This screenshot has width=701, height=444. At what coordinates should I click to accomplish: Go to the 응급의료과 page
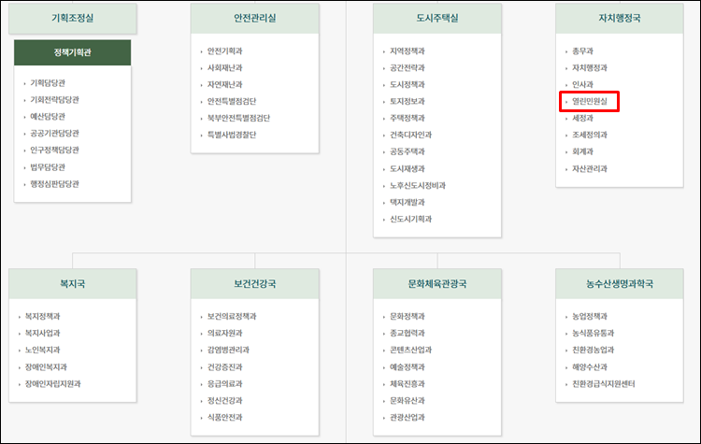(225, 383)
